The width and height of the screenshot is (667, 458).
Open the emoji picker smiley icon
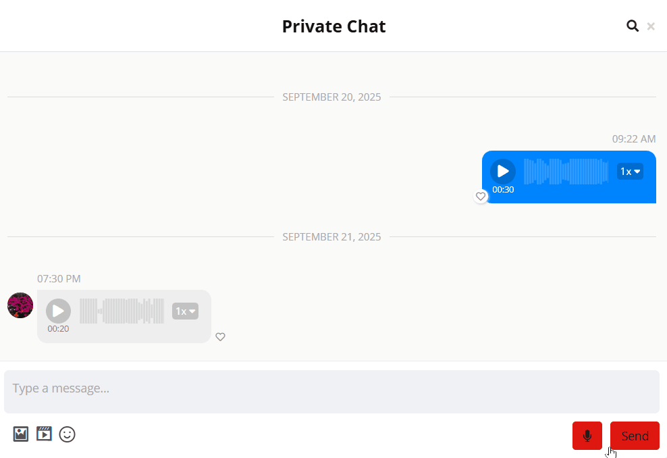point(68,434)
